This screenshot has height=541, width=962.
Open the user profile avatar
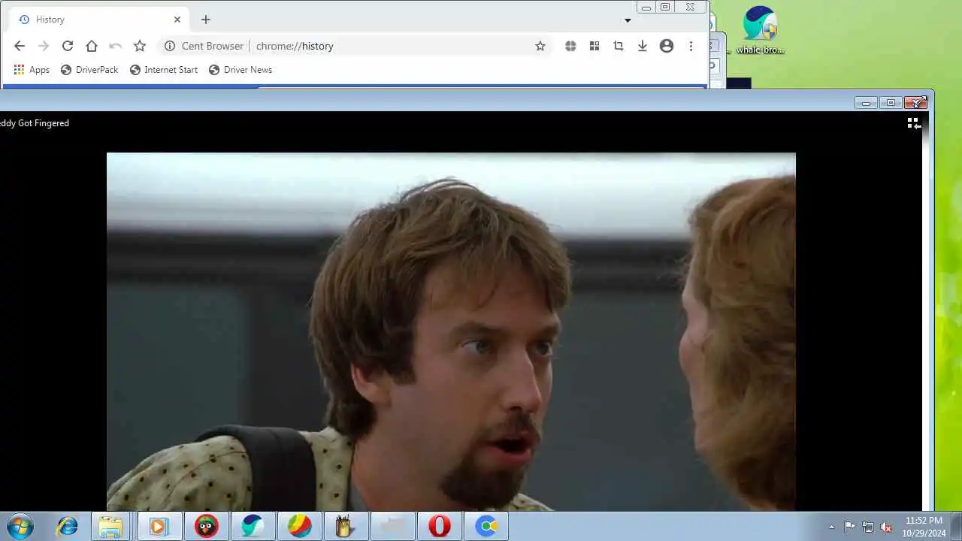[x=667, y=46]
